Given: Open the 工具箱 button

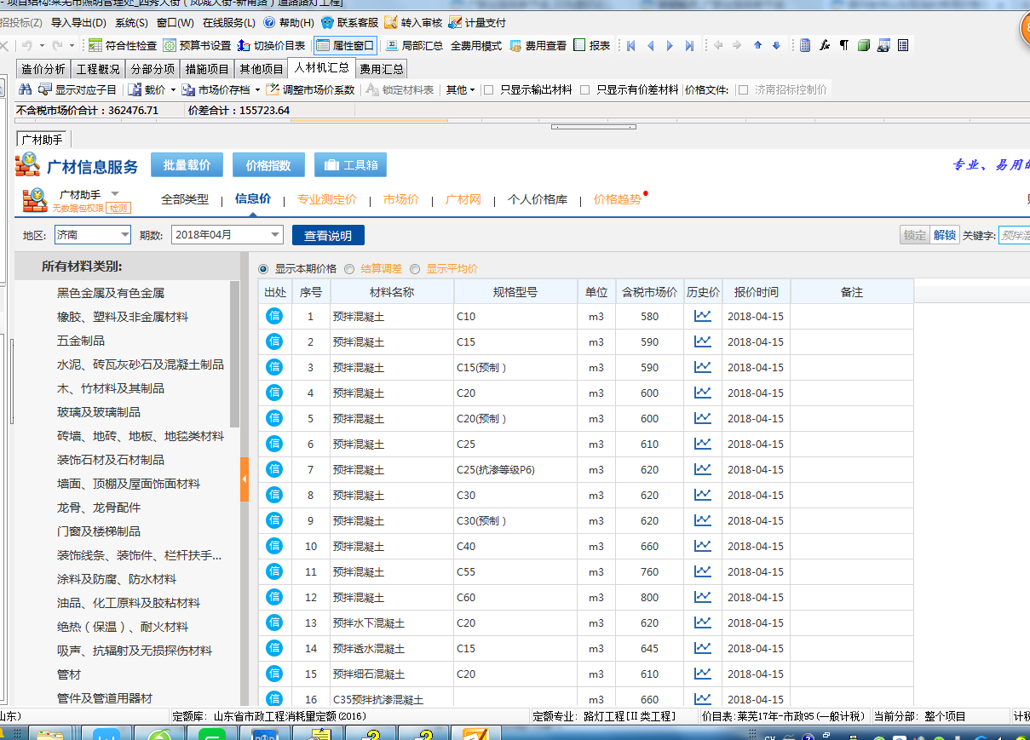Looking at the screenshot, I should coord(350,165).
